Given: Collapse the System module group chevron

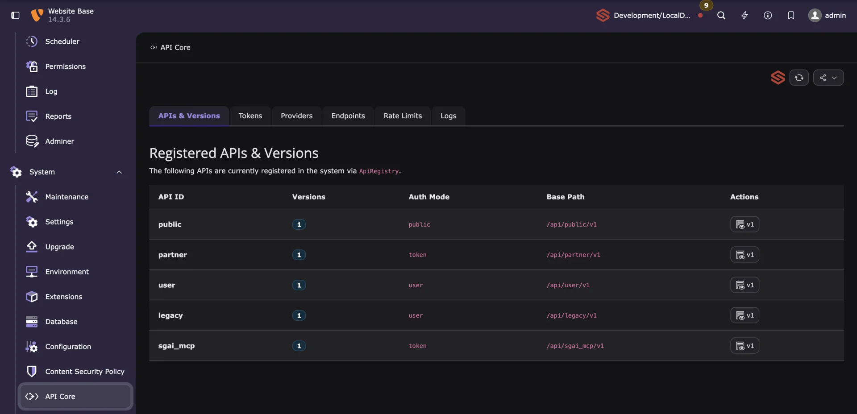Looking at the screenshot, I should (119, 172).
